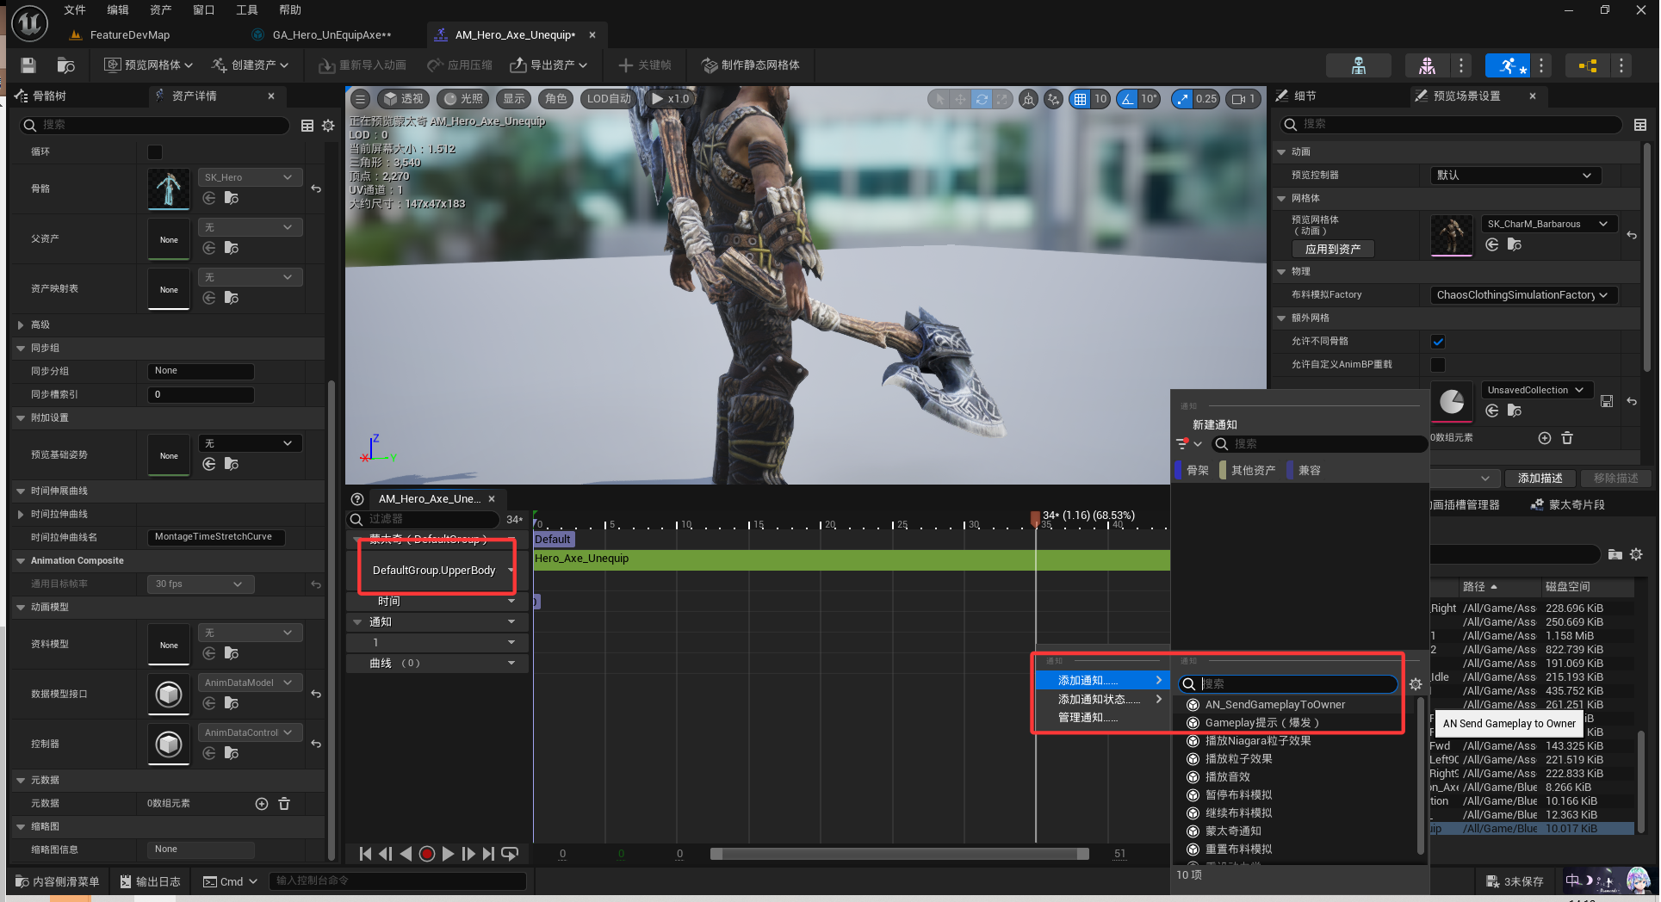Switch to the GA_Hero_UnEquipAxe tab
The width and height of the screenshot is (1661, 902).
click(x=332, y=35)
